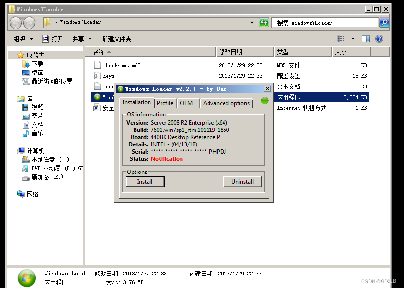Viewport: 404px width, 288px height.
Task: Click the Explorer window title folder icon
Action: (x=12, y=9)
